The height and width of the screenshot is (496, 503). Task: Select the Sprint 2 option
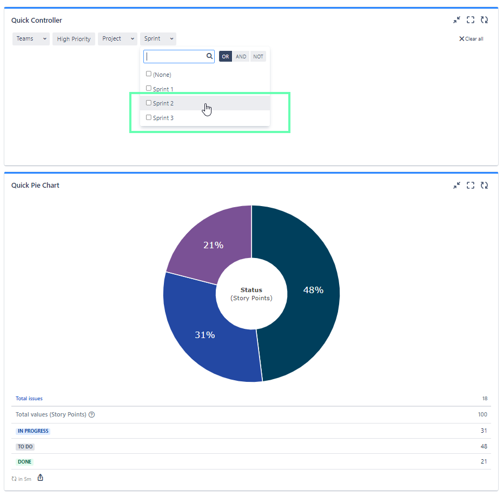coord(163,103)
